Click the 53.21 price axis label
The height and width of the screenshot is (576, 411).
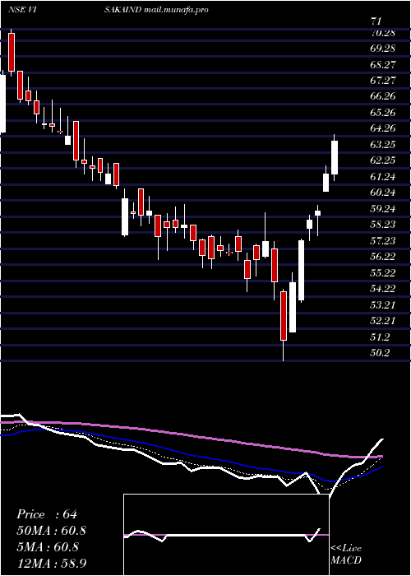(383, 304)
